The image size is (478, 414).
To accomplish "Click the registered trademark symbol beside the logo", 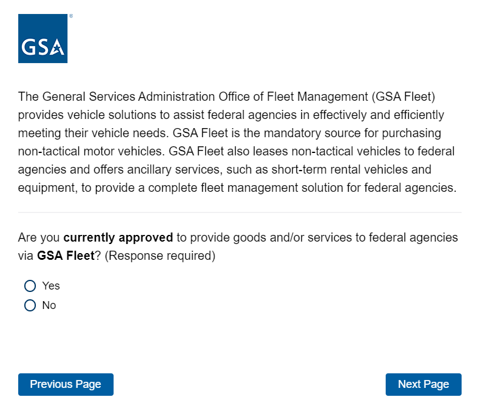I will (71, 16).
